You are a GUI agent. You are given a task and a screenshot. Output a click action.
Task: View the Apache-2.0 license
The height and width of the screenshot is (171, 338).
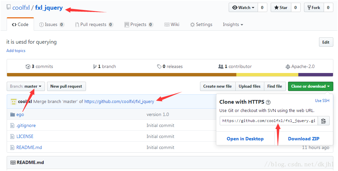click(300, 67)
